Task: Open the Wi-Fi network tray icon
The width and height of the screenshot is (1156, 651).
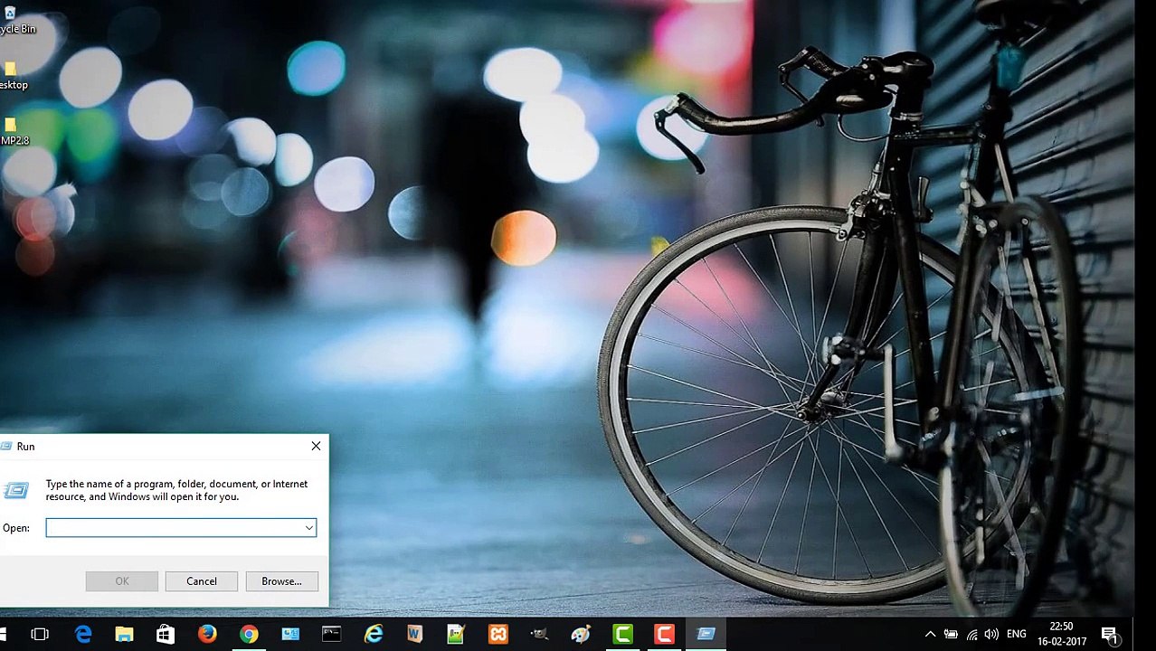Action: pyautogui.click(x=971, y=635)
